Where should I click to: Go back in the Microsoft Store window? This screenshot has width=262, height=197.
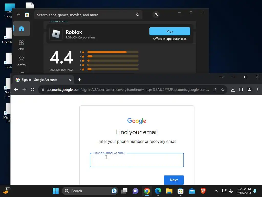pos(18,15)
